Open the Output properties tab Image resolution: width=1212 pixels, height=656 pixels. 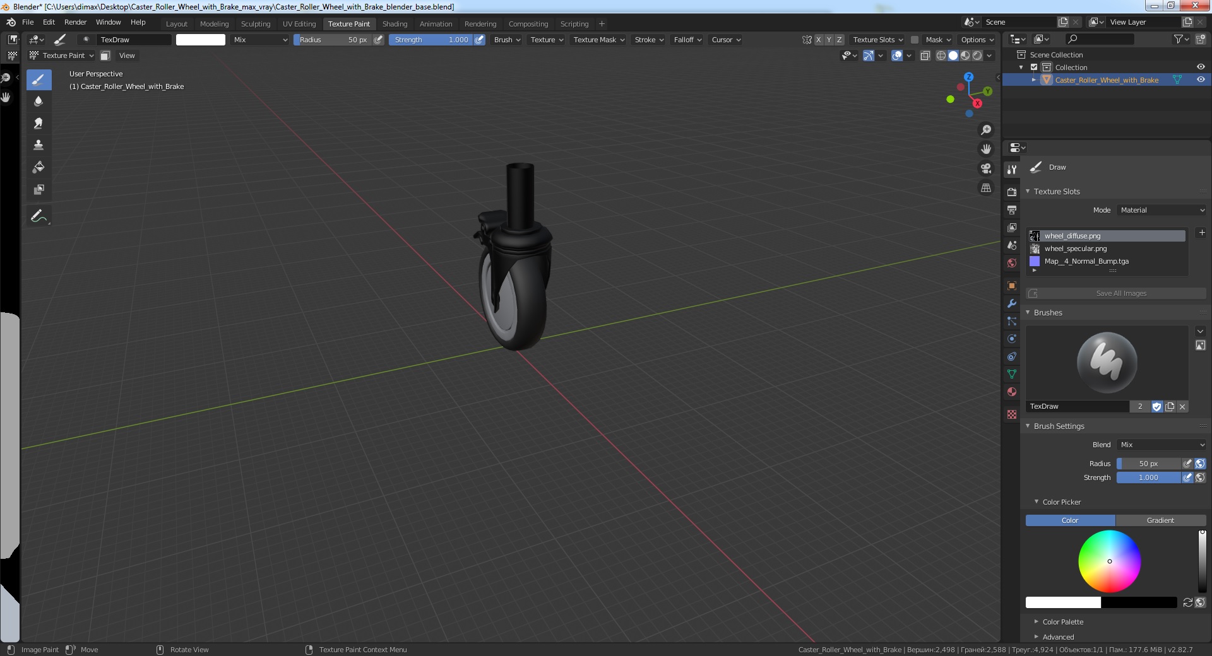click(1012, 209)
